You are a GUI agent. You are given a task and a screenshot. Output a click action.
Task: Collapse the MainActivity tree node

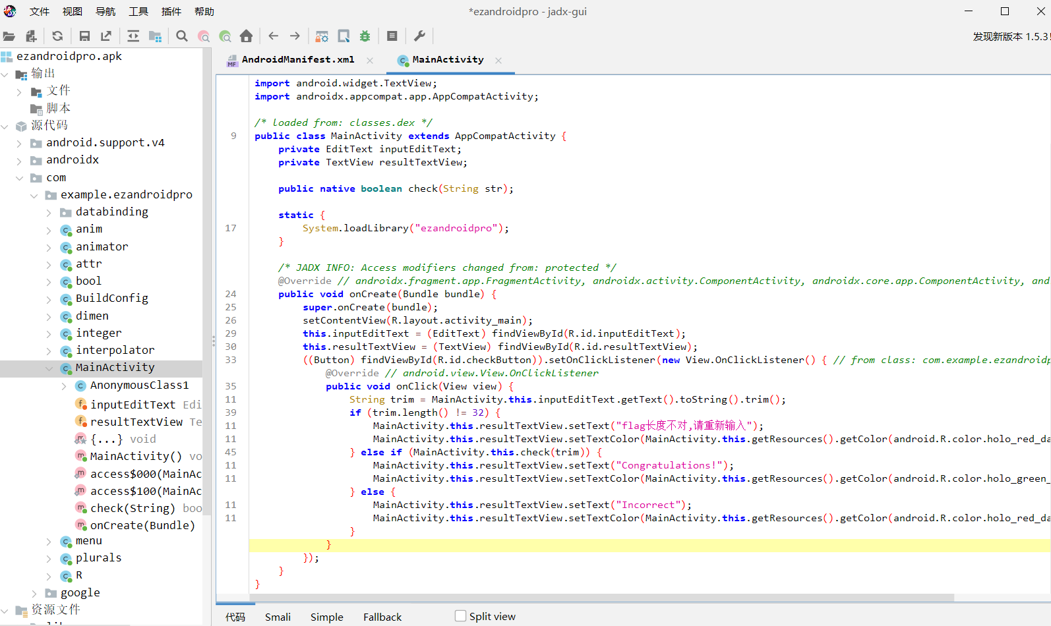click(49, 368)
